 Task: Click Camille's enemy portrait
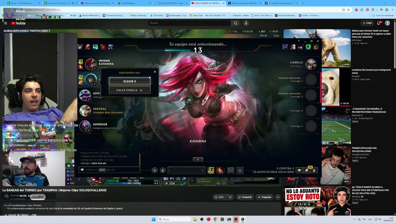[x=311, y=64]
